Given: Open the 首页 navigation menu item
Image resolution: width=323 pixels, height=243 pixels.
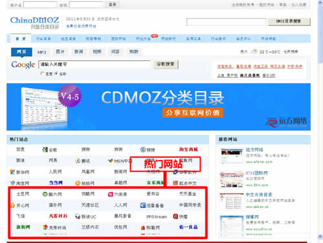Looking at the screenshot, I should tap(21, 39).
